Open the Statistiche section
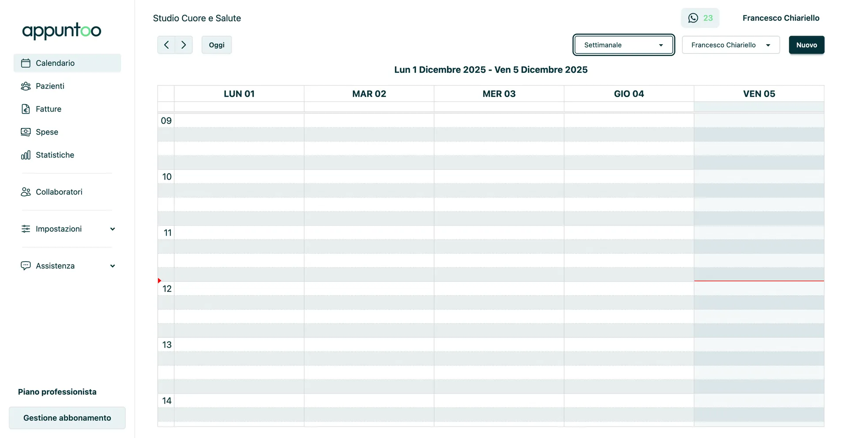Viewport: 847px width, 438px height. coord(55,155)
